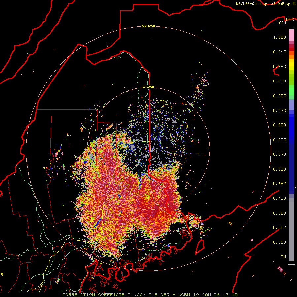Click the TH label on the legend
297x297 pixels.
click(283, 257)
